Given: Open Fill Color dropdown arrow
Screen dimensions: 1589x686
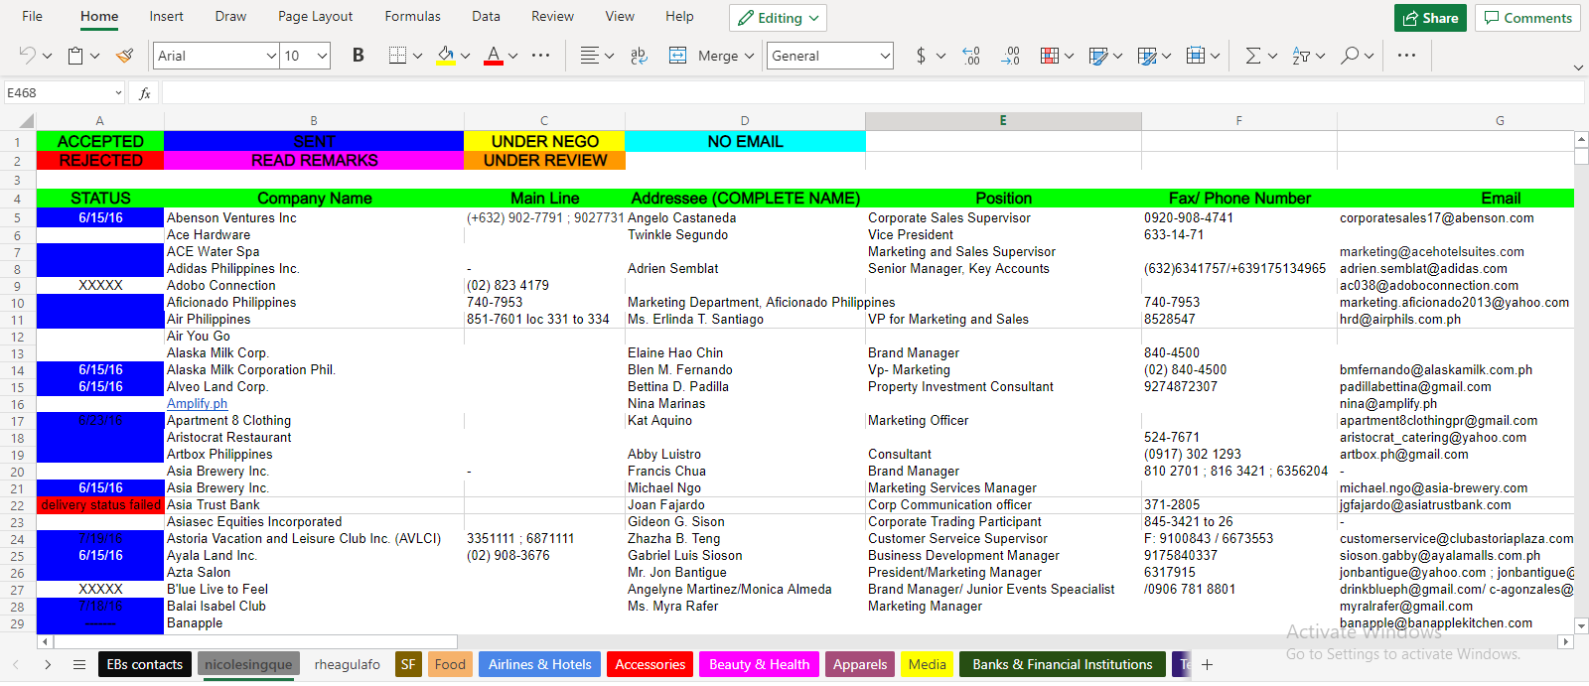Looking at the screenshot, I should click(x=465, y=56).
